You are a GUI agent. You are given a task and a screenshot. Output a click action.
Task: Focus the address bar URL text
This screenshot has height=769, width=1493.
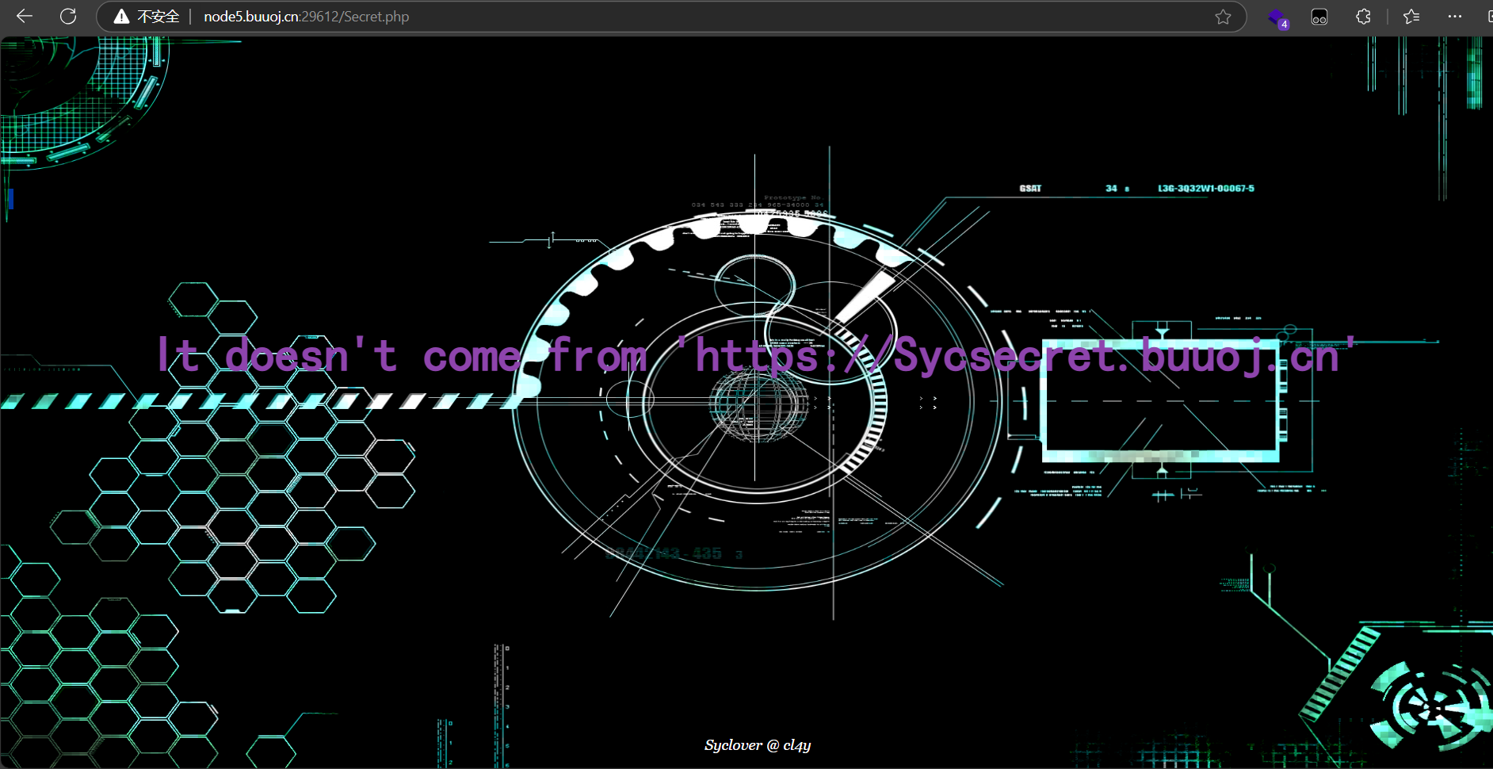tap(306, 17)
